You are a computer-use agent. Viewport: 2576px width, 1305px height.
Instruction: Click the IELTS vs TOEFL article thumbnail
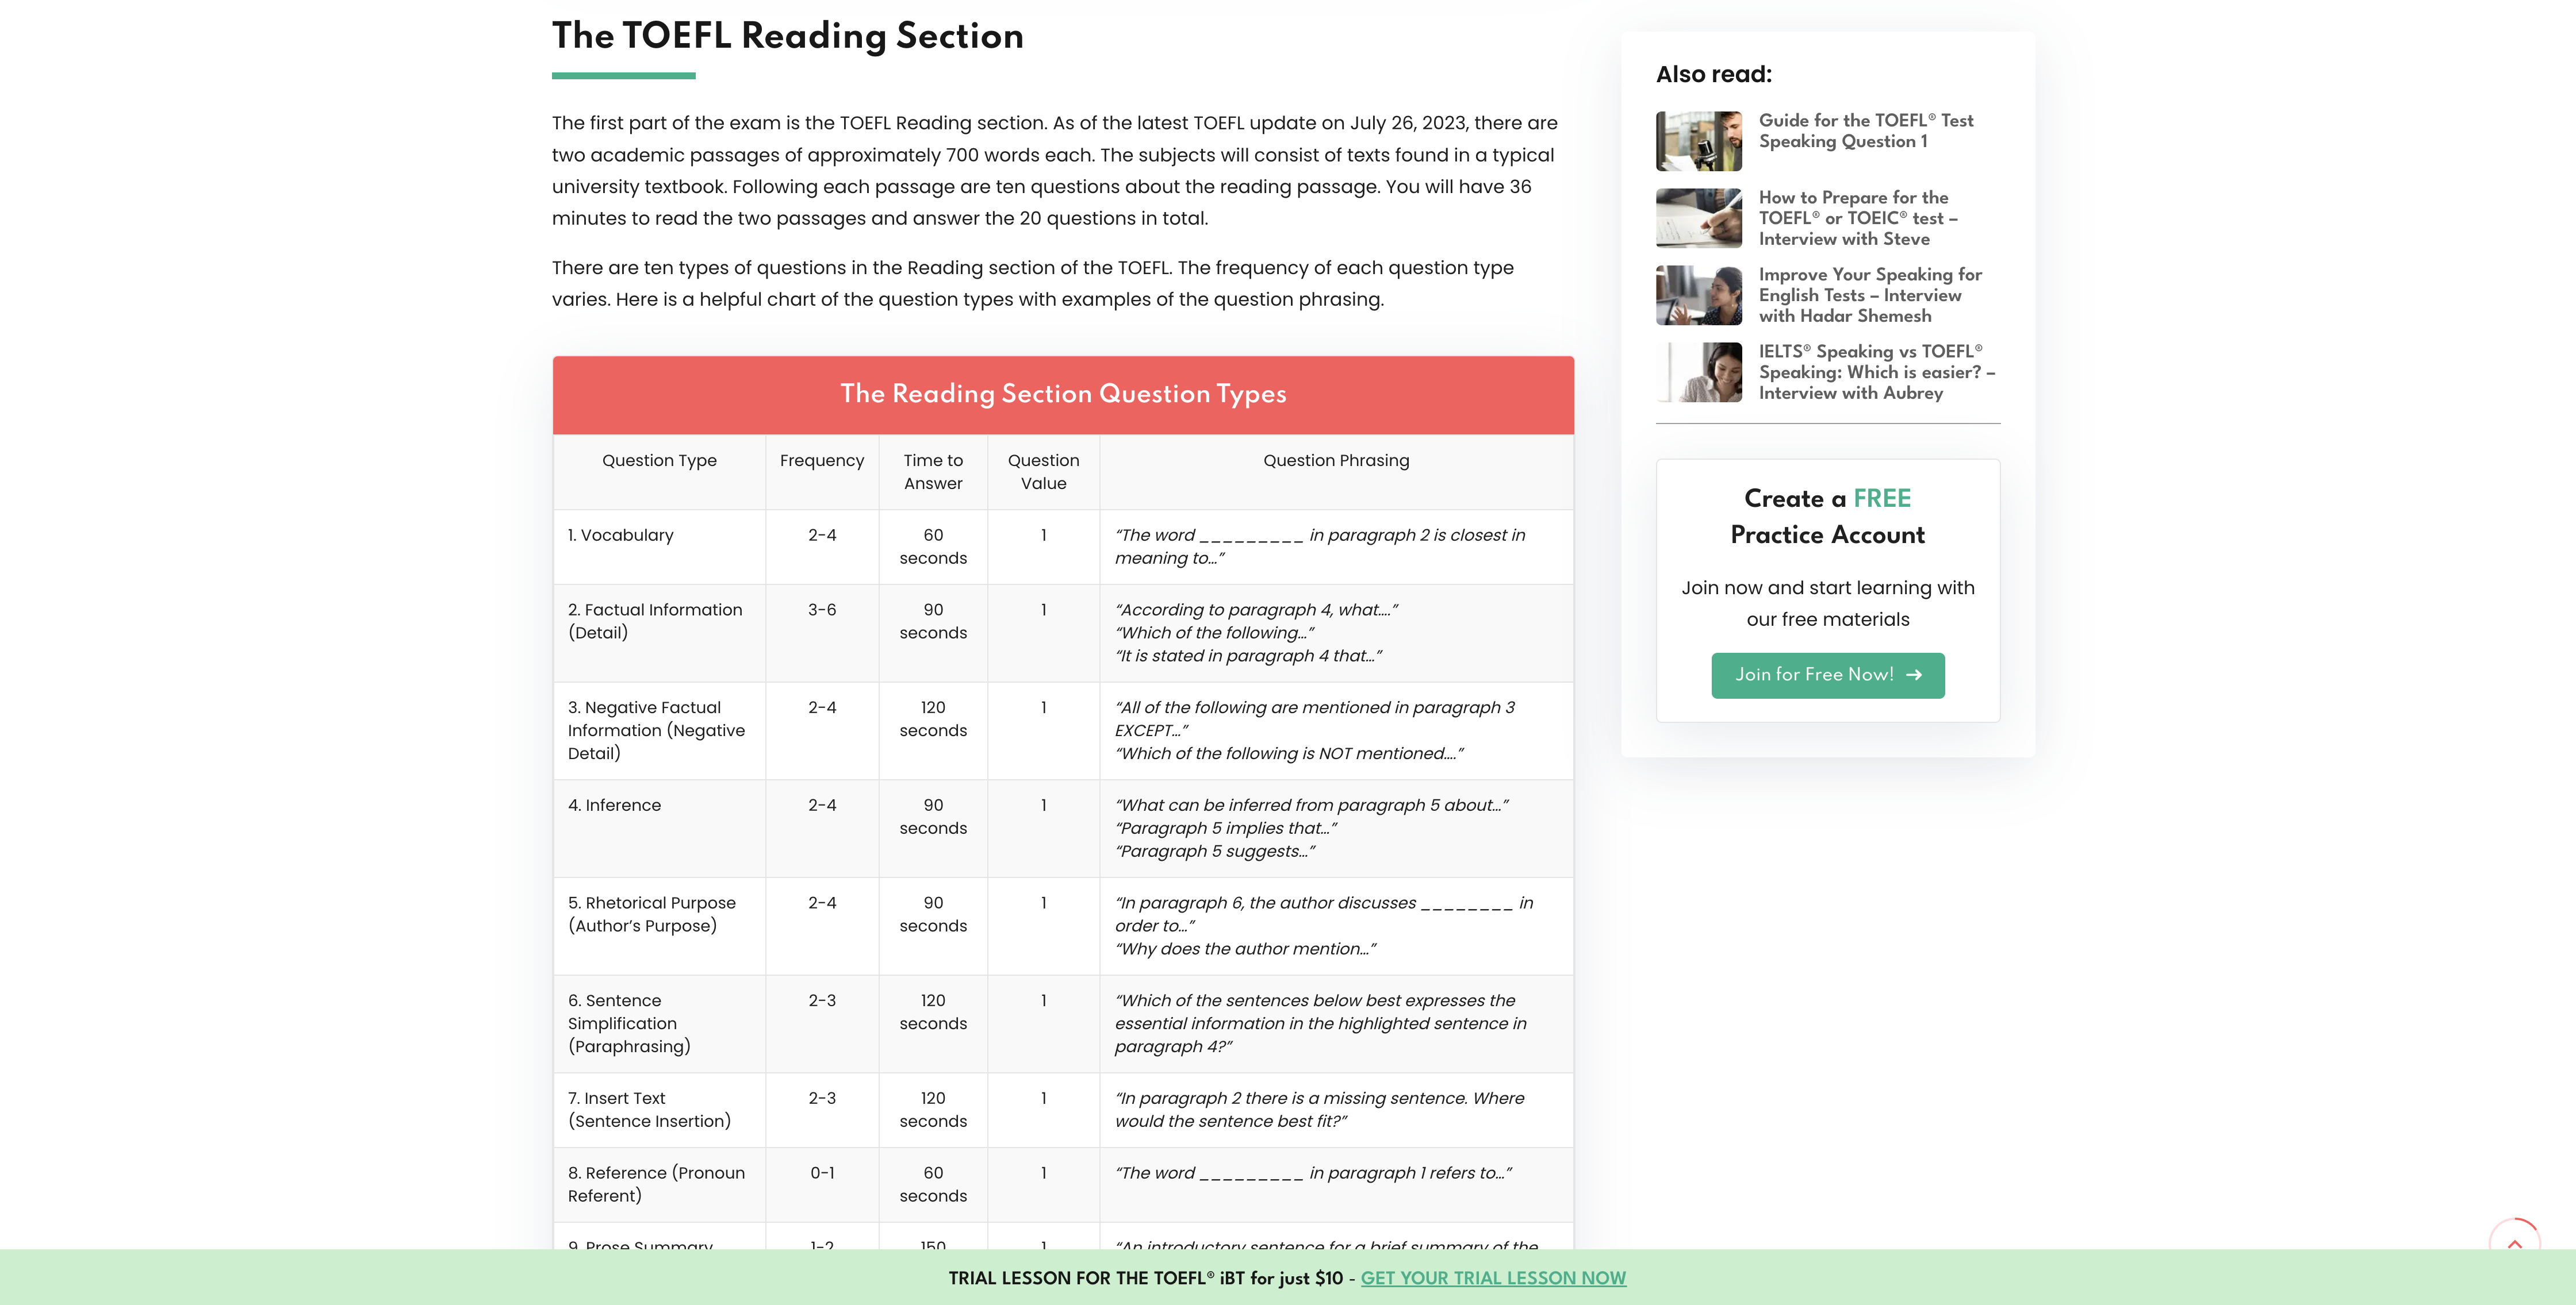click(x=1698, y=372)
